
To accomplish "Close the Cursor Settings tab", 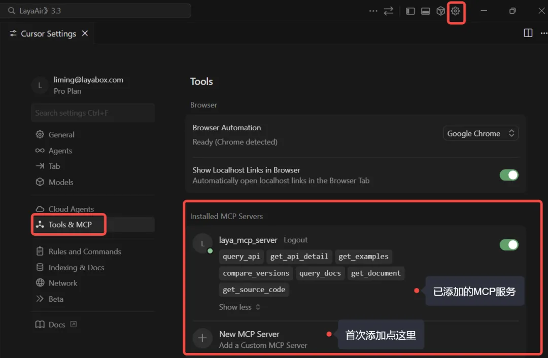I will (85, 33).
